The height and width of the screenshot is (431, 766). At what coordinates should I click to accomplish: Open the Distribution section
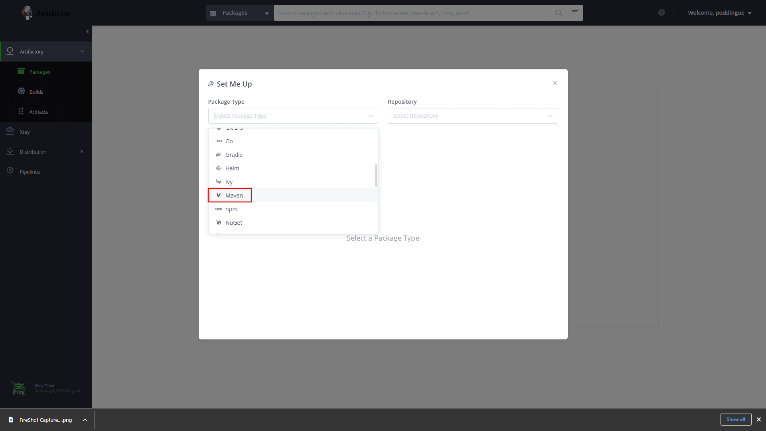[x=33, y=152]
